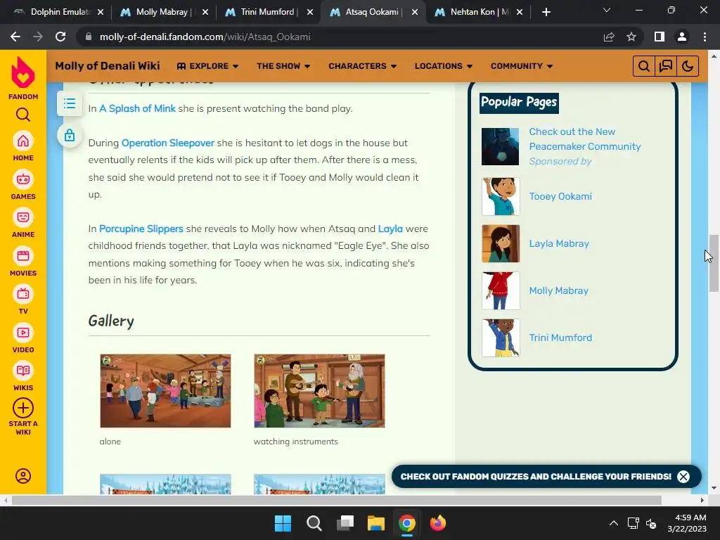Close the Molly Mabray tab
The width and height of the screenshot is (720, 540).
(x=205, y=12)
